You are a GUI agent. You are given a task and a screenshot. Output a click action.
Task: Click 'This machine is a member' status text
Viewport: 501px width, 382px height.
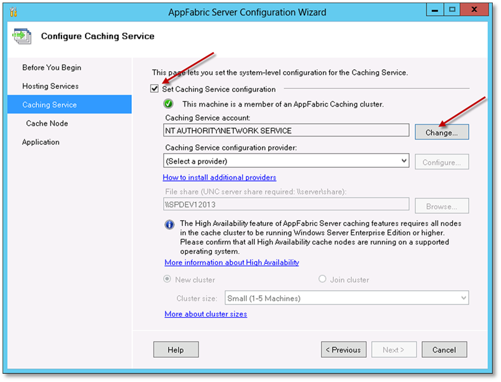(x=283, y=104)
